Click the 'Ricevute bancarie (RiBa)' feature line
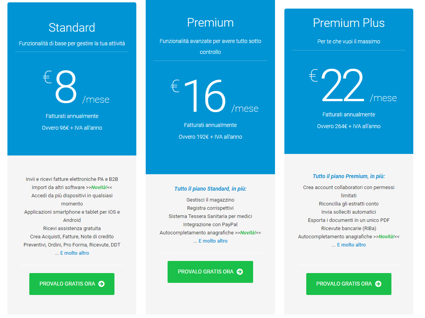Screen dimensions: 425x318 348,229
